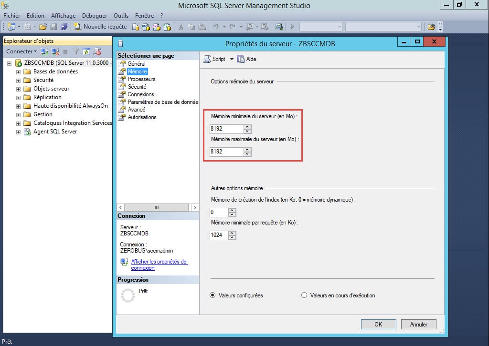The width and height of the screenshot is (489, 346).
Task: Select the Autorisations page
Action: click(x=142, y=117)
